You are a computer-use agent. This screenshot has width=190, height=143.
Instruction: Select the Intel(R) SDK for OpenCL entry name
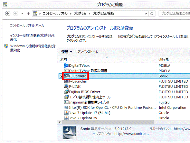tap(112, 108)
